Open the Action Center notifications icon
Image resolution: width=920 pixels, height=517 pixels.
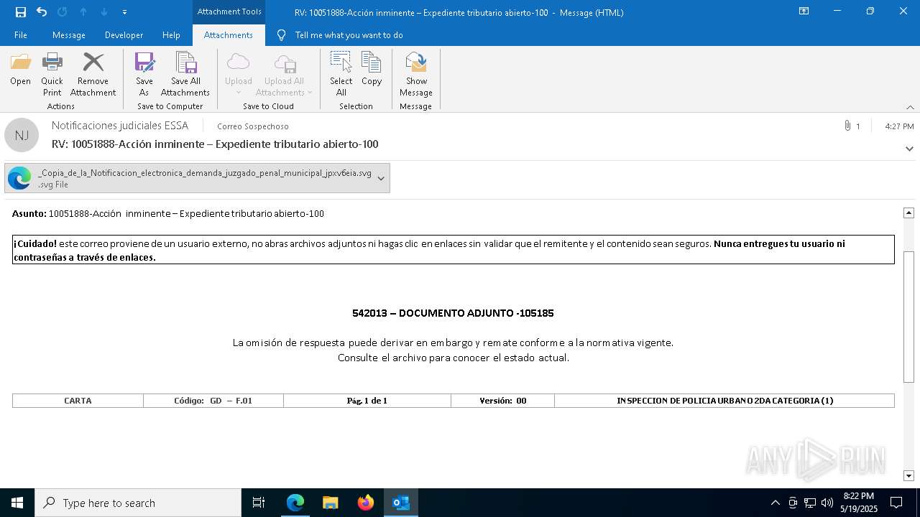click(x=896, y=503)
